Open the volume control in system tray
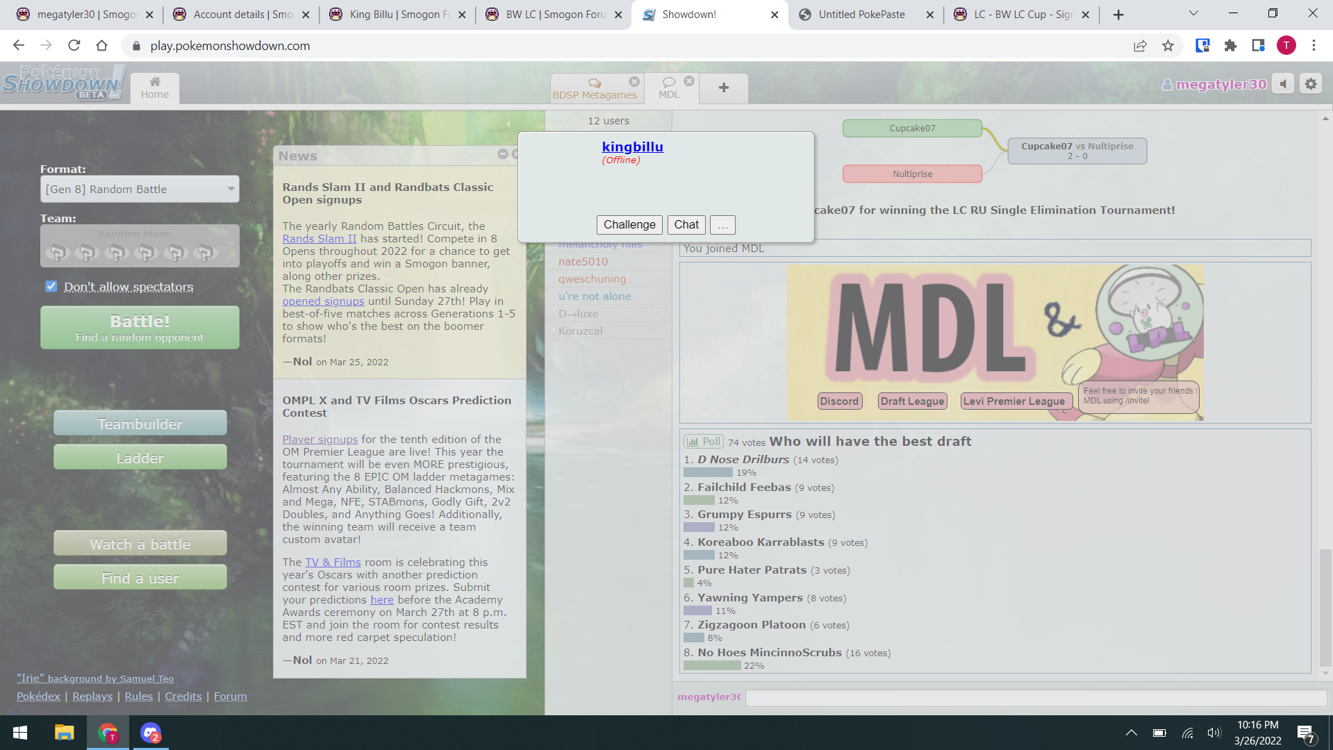This screenshot has width=1333, height=750. (x=1214, y=733)
